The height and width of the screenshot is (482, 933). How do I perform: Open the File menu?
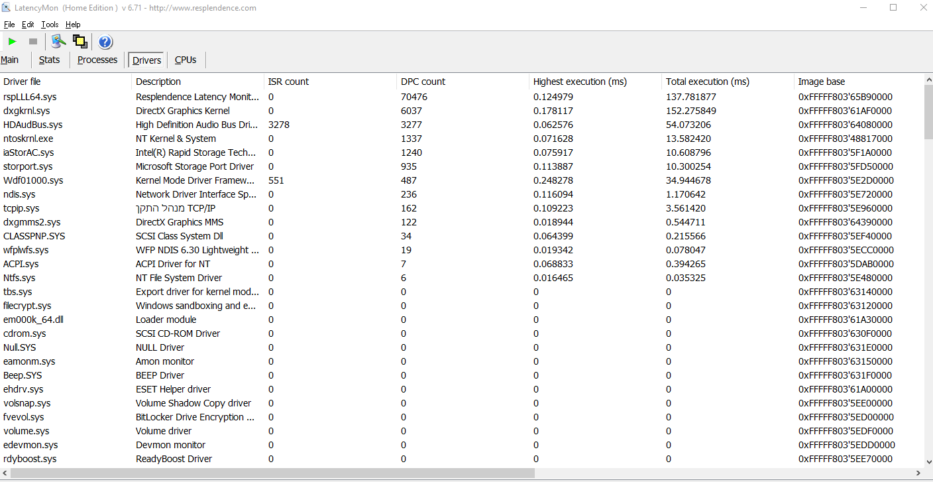pyautogui.click(x=9, y=25)
